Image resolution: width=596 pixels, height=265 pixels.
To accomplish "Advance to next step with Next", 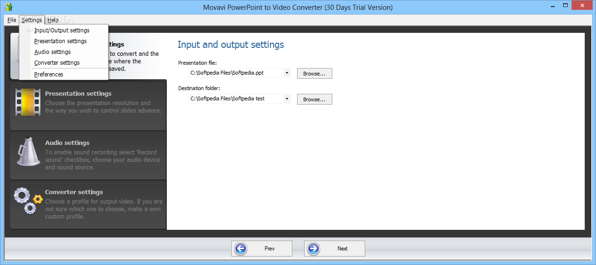I will pyautogui.click(x=335, y=249).
